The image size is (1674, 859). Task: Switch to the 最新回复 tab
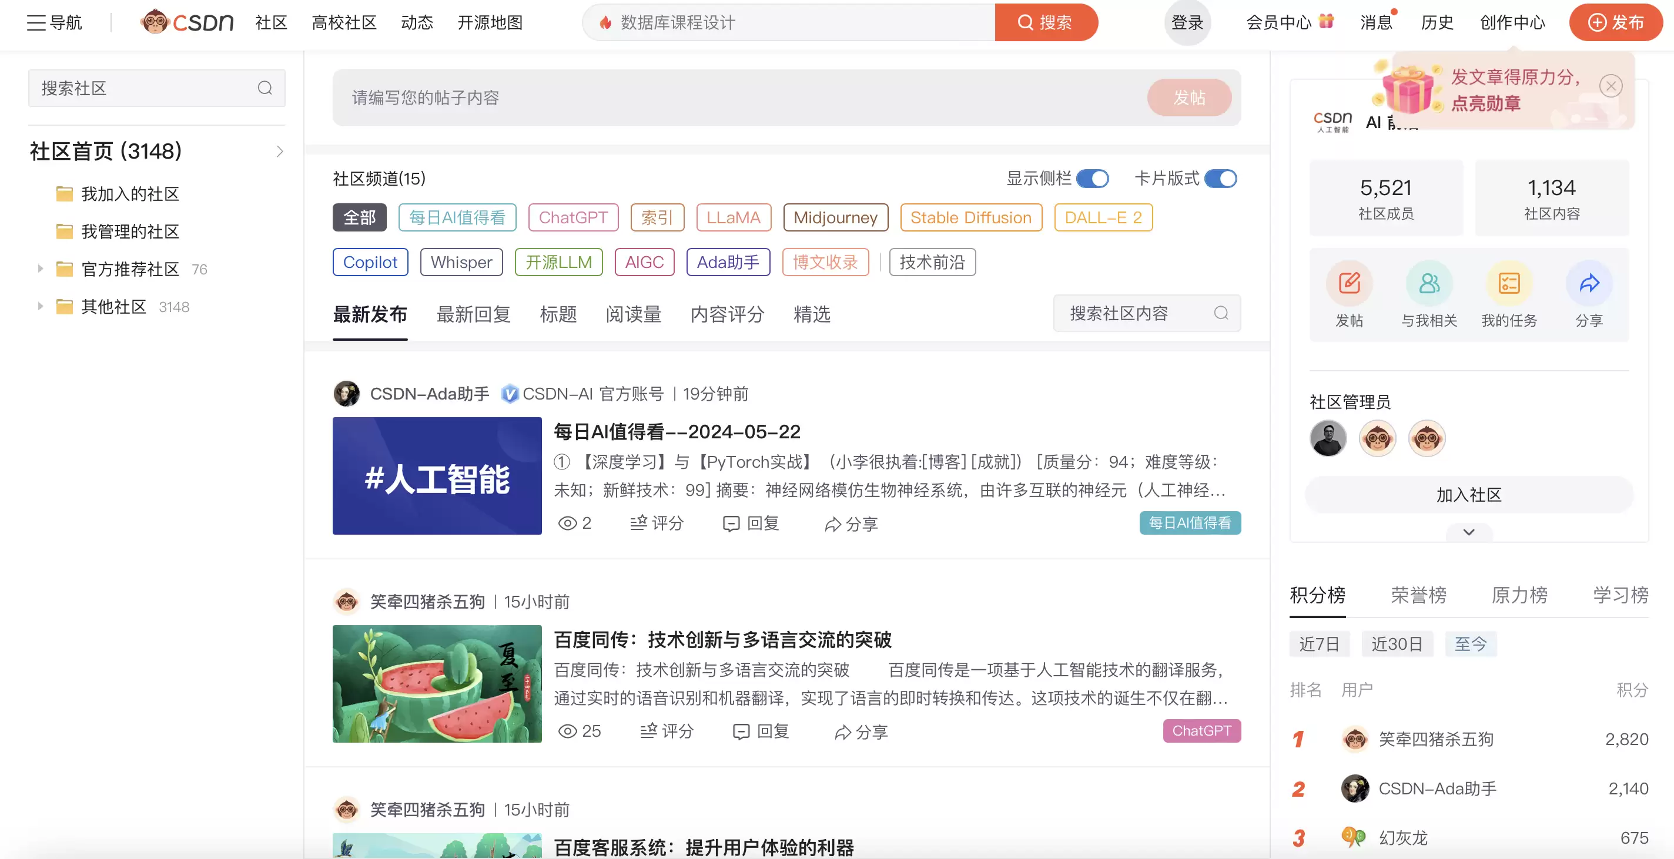point(473,314)
